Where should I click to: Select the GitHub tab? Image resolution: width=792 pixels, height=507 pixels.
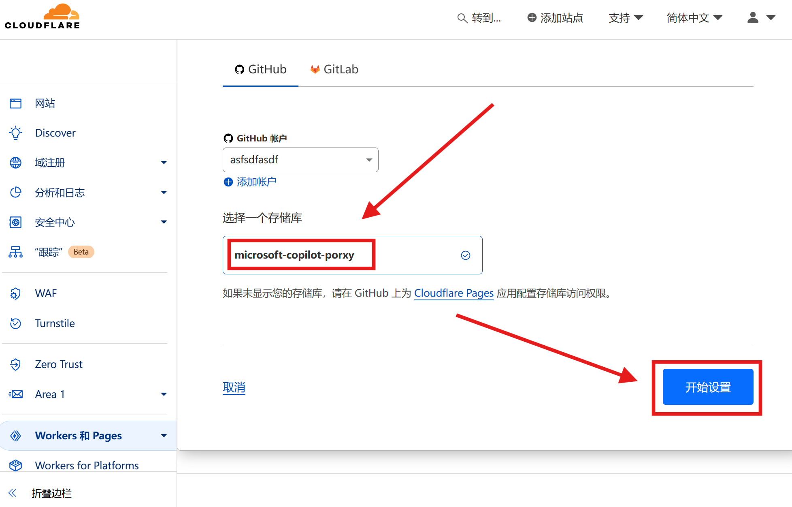pyautogui.click(x=261, y=69)
